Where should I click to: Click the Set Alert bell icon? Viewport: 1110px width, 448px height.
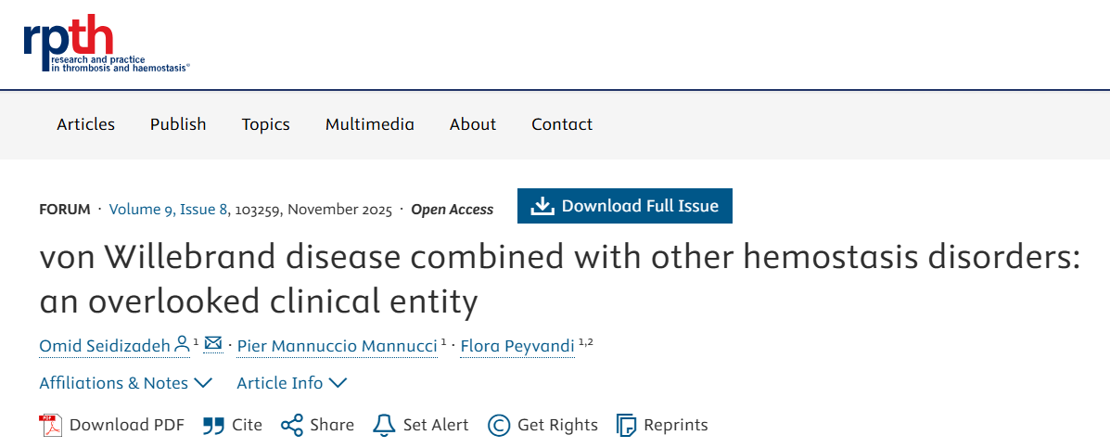384,426
